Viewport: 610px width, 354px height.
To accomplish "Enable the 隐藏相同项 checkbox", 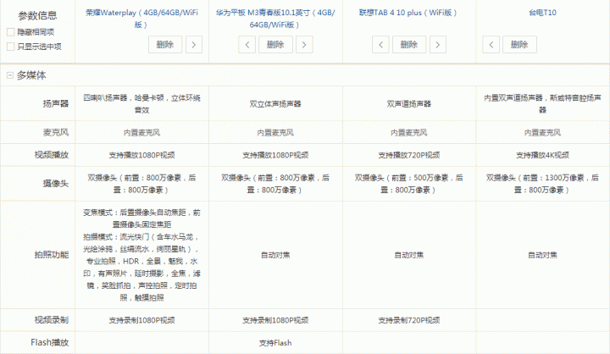I will tap(11, 32).
